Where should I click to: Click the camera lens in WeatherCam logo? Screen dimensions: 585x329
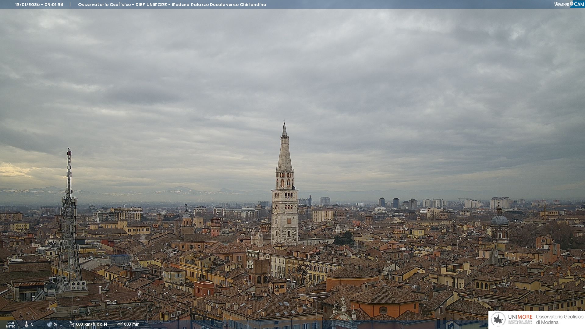click(572, 3)
